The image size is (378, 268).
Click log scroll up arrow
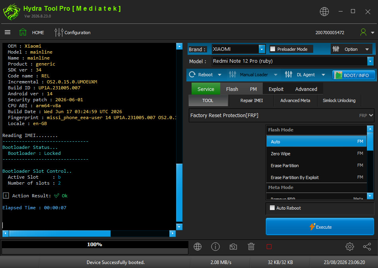[179, 46]
